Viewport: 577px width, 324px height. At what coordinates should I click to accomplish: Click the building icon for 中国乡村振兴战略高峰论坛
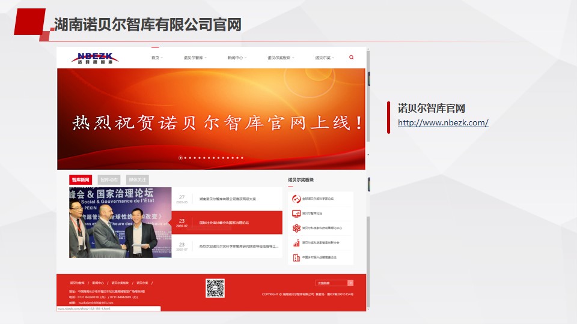coord(296,257)
